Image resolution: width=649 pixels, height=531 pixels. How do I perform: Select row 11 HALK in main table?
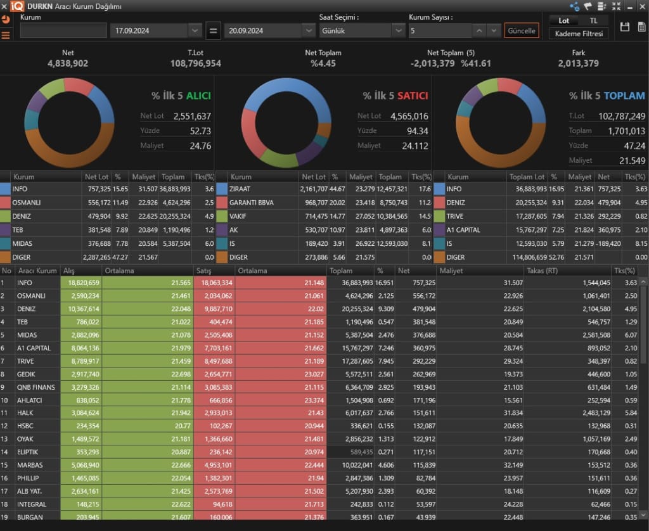pos(319,413)
